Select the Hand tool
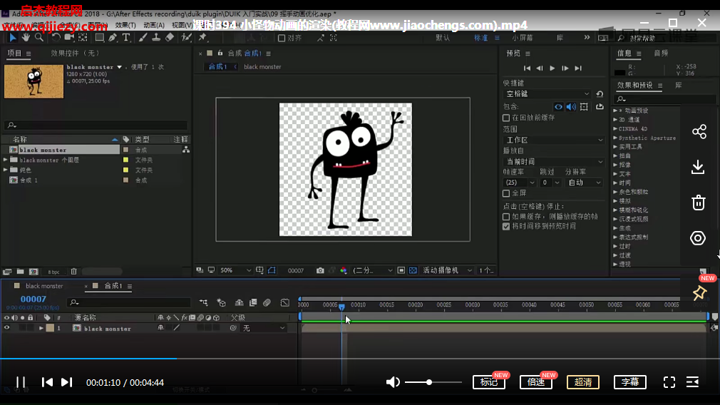The image size is (720, 405). pyautogui.click(x=26, y=38)
